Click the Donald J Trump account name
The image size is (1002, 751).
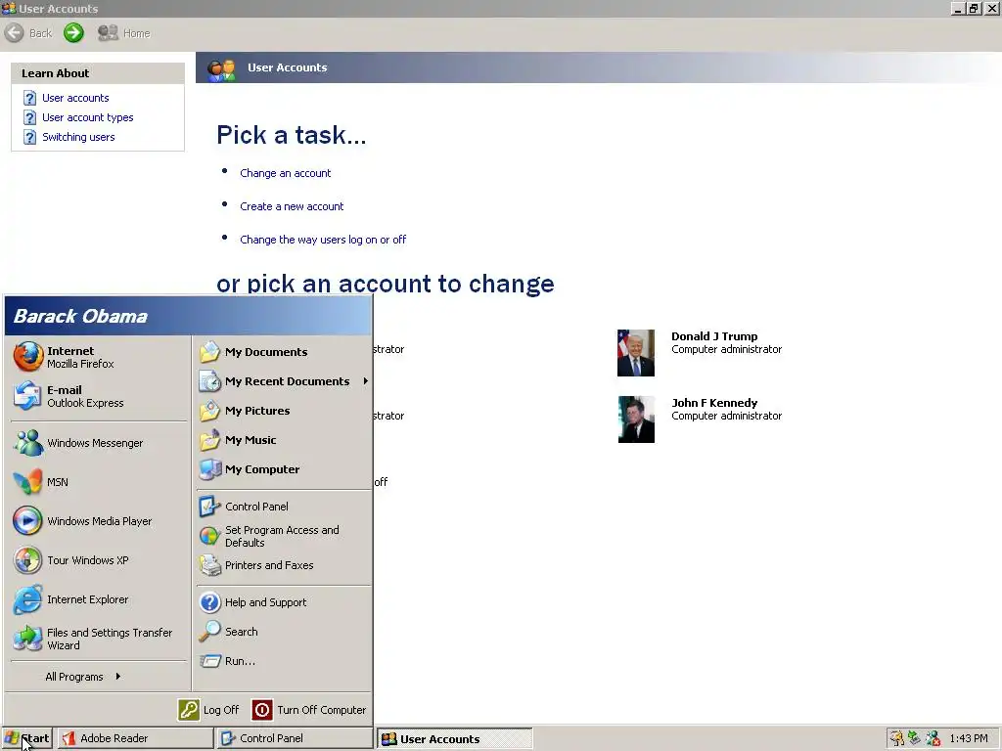point(714,336)
